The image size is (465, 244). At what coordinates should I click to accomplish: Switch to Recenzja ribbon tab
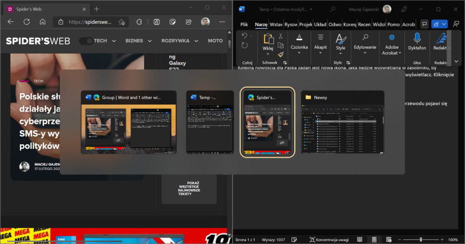(x=364, y=24)
